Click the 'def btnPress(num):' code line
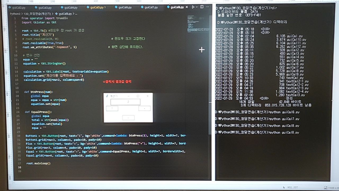Viewport: 339px width, 191px height. [x=39, y=92]
